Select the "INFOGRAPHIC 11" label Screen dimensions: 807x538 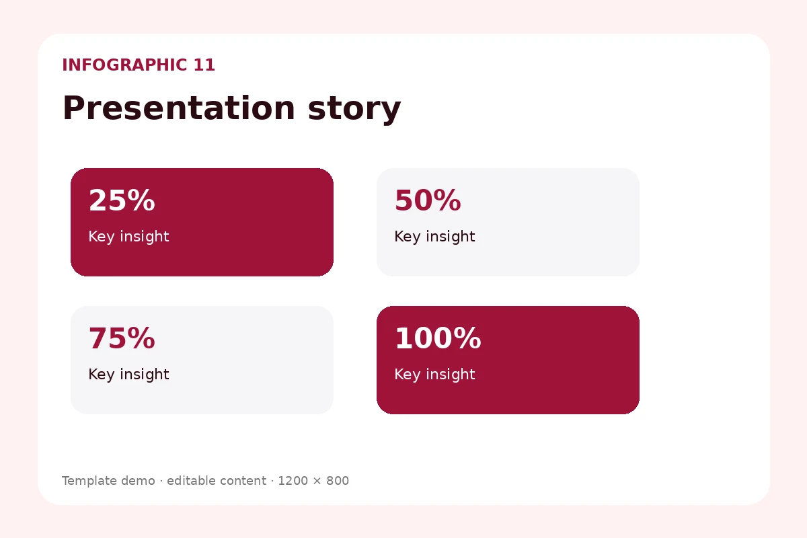tap(139, 65)
